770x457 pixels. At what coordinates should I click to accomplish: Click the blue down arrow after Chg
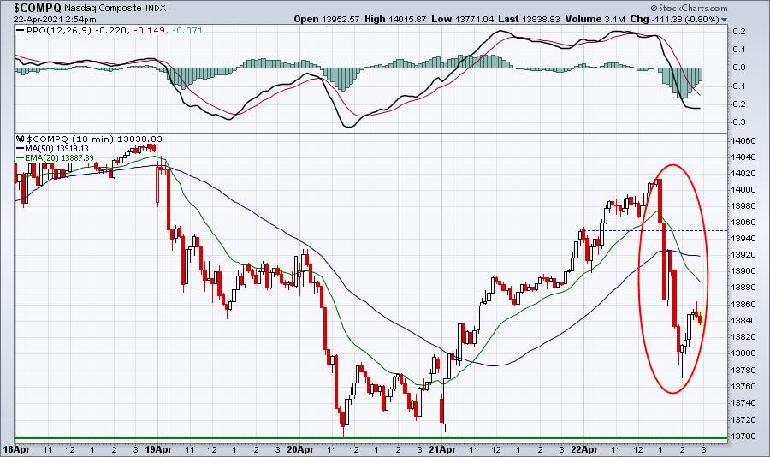725,20
